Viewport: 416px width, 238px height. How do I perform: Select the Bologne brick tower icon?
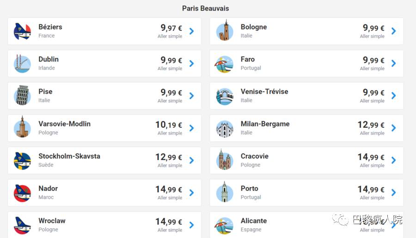tap(225, 30)
